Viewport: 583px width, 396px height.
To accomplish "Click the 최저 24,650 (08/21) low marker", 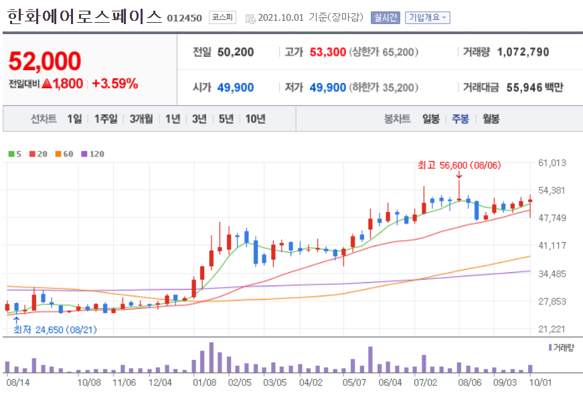I will pyautogui.click(x=55, y=330).
